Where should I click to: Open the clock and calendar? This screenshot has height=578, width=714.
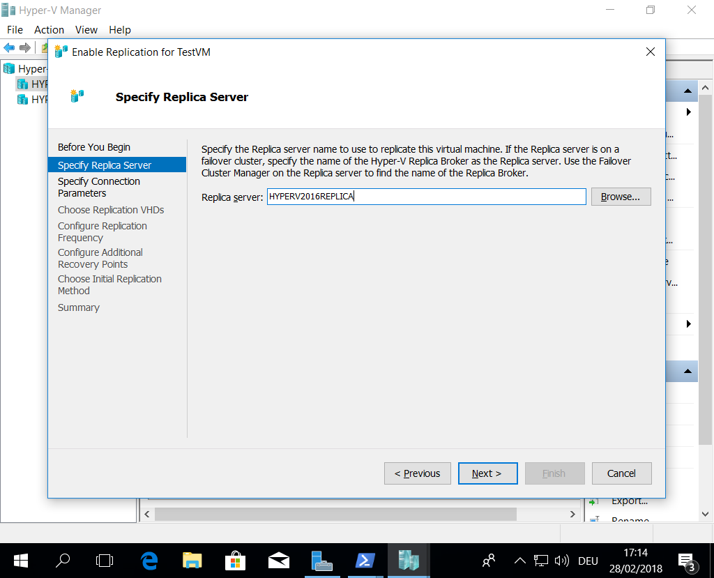pyautogui.click(x=636, y=561)
